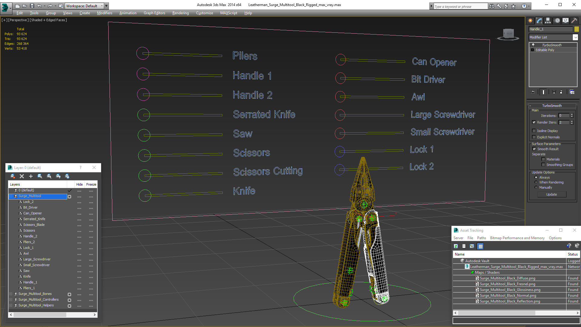This screenshot has height=327, width=581.
Task: Click Make Unique icon in modifier stack
Action: (x=554, y=92)
